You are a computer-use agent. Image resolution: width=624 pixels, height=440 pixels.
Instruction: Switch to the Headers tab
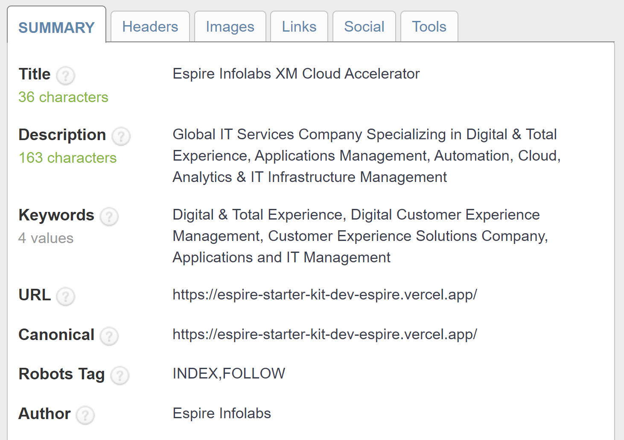coord(150,26)
